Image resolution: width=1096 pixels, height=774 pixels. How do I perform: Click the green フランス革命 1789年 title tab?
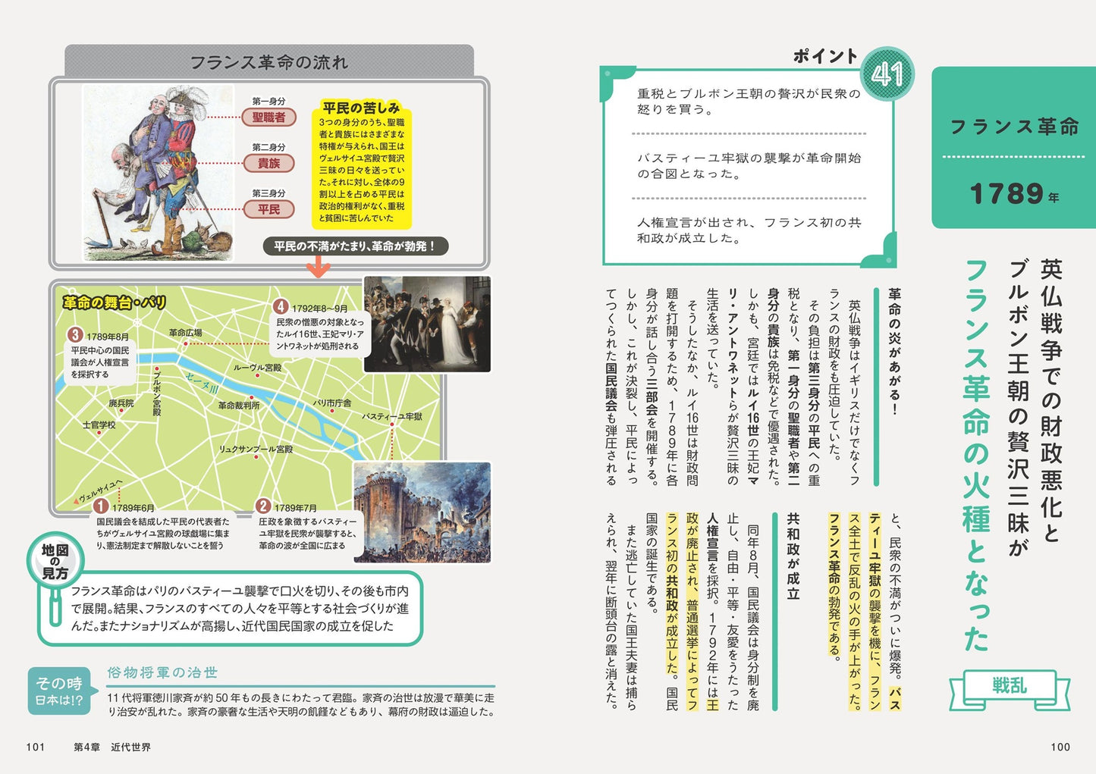1013,148
